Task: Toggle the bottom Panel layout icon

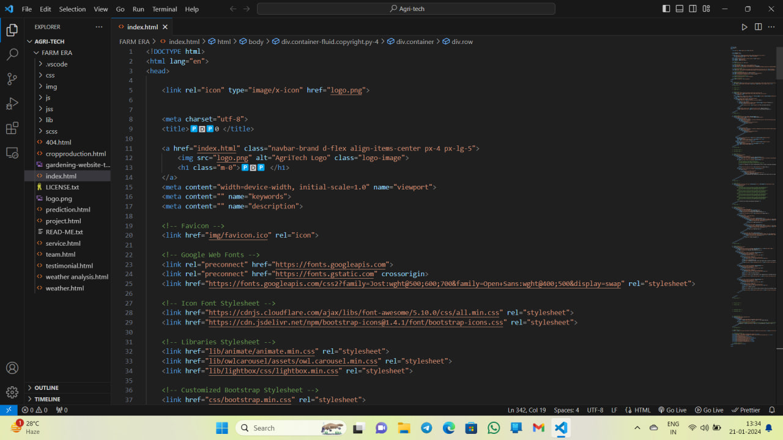Action: click(x=680, y=9)
